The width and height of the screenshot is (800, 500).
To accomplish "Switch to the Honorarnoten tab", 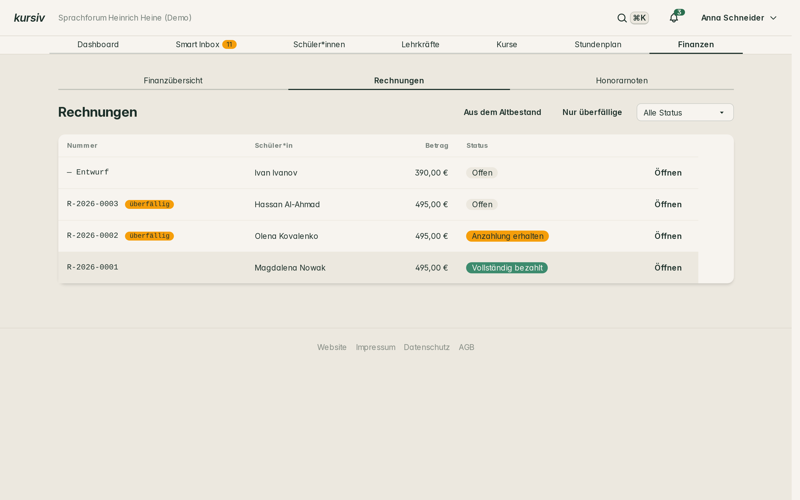I will [x=621, y=81].
